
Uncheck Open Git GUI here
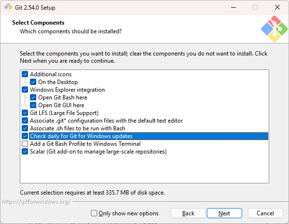click(x=33, y=105)
